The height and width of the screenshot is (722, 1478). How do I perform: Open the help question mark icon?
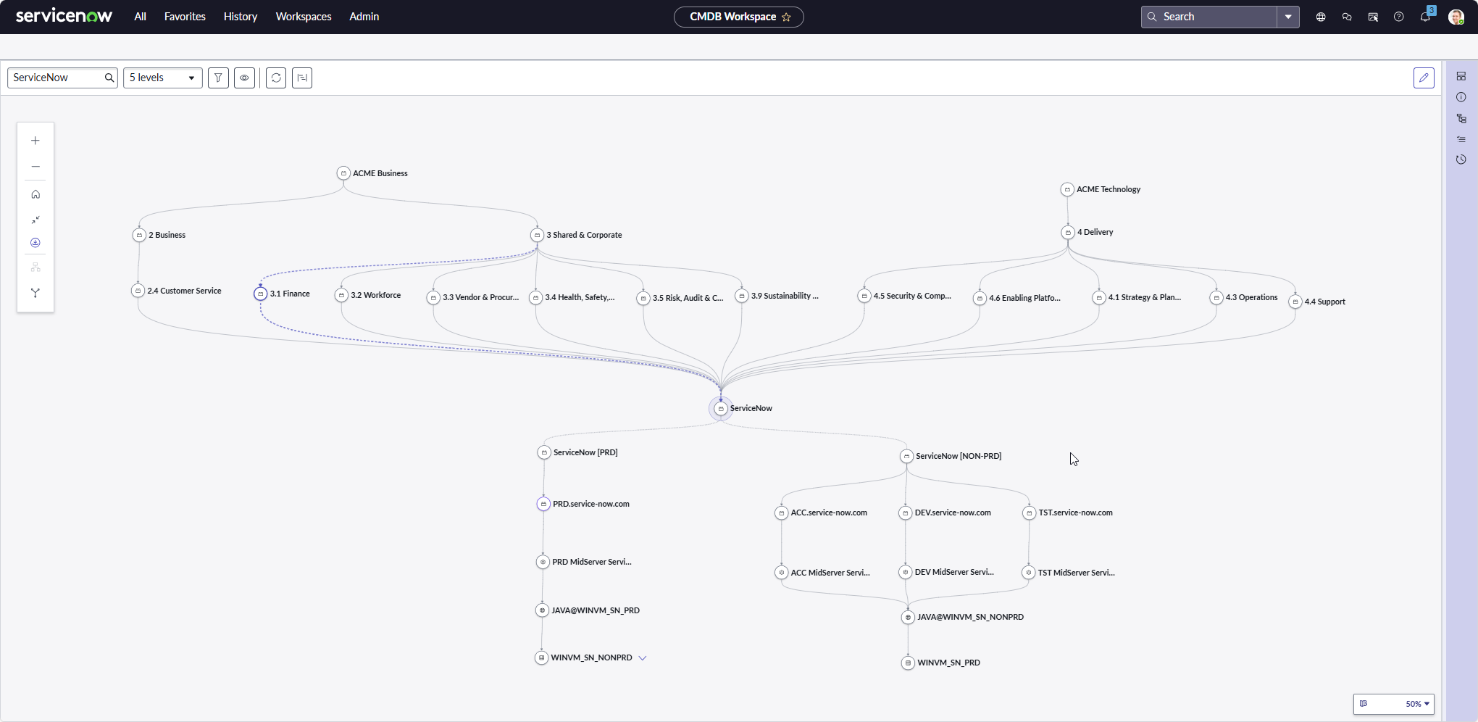click(1399, 17)
